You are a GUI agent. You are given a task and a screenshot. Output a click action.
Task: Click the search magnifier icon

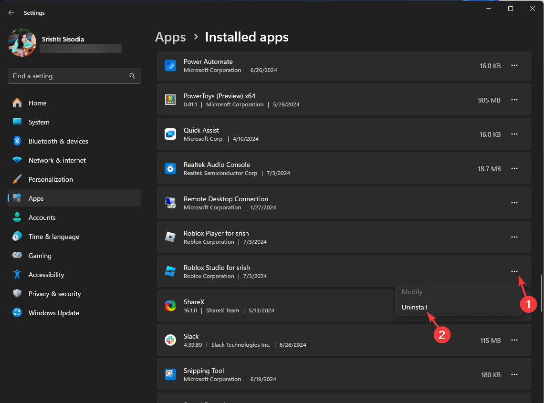click(132, 76)
